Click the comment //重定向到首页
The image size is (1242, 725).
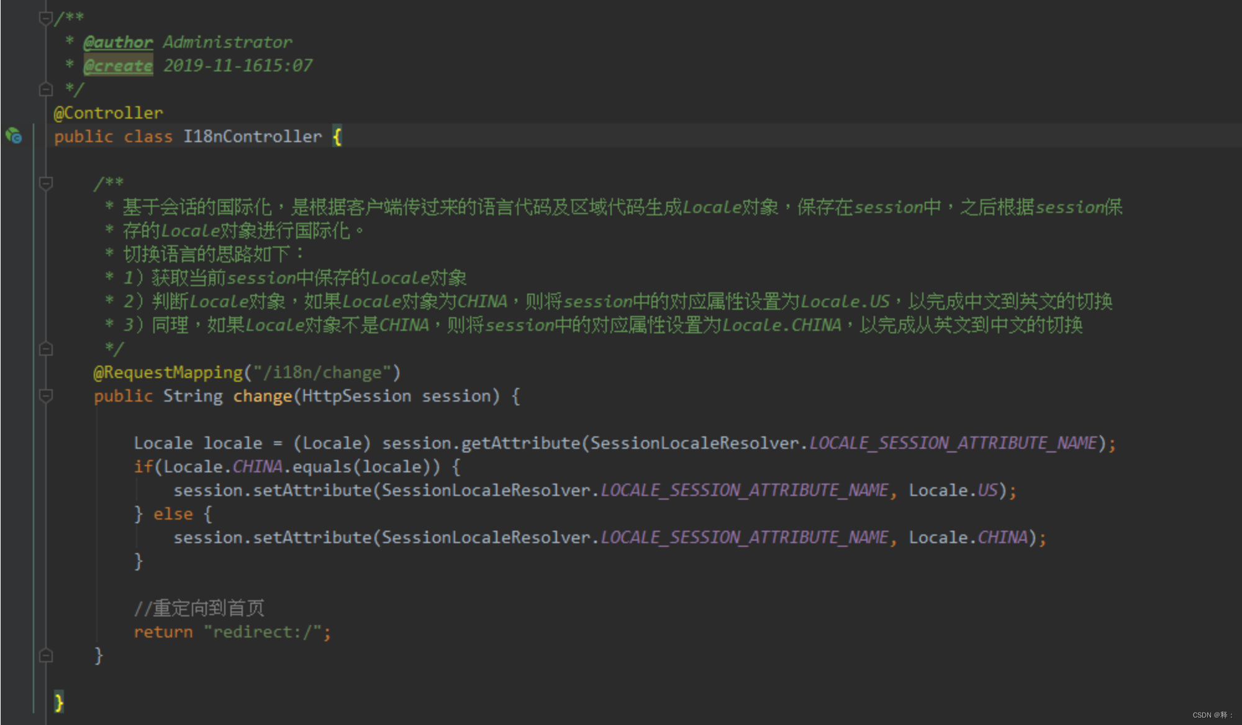click(199, 608)
